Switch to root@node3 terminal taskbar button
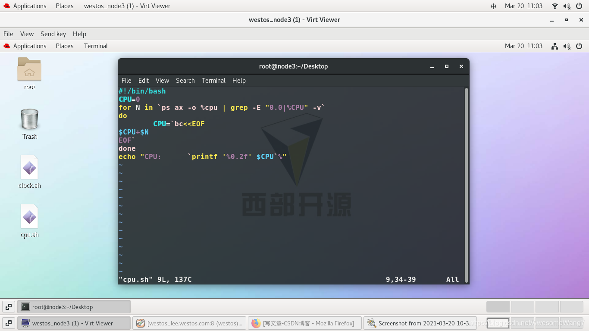 pyautogui.click(x=74, y=307)
